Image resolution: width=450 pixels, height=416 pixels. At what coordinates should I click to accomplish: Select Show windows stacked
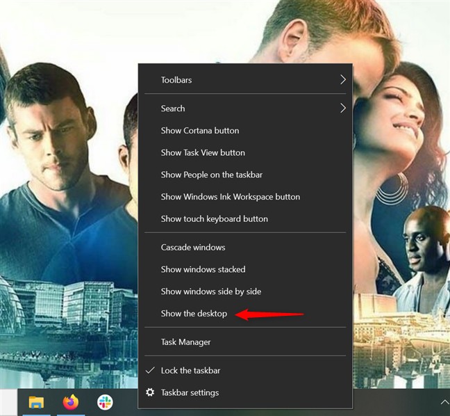(x=203, y=269)
